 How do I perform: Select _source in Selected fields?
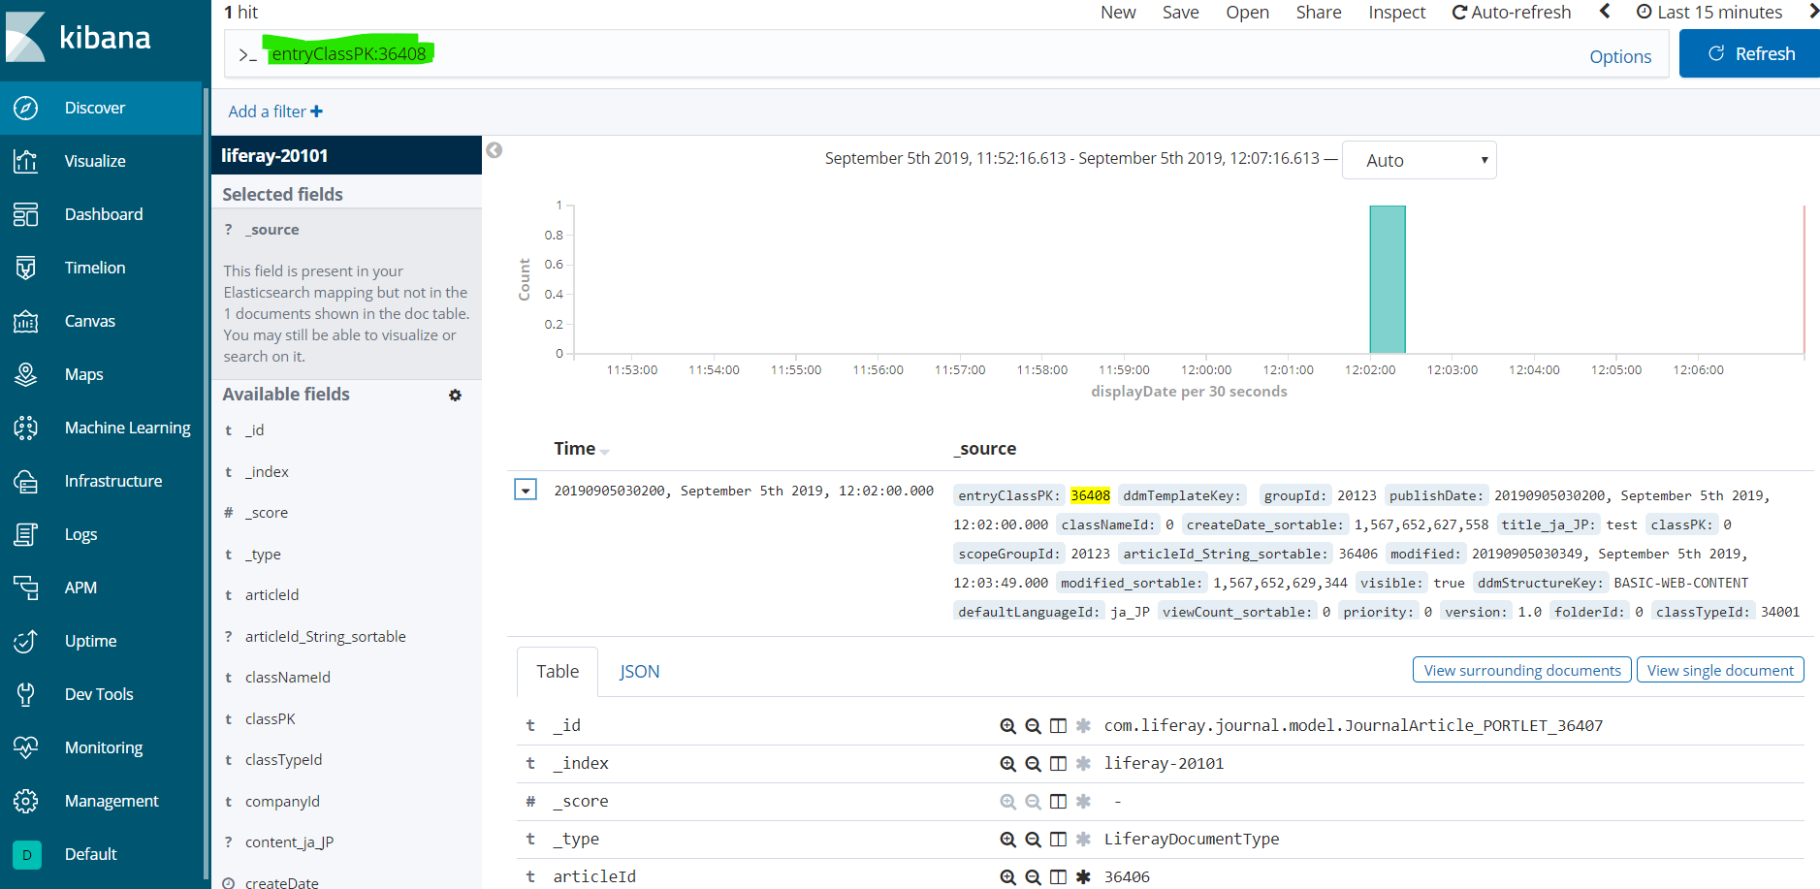(272, 230)
